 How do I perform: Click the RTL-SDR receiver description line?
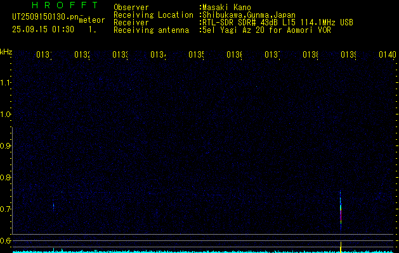tap(278, 23)
